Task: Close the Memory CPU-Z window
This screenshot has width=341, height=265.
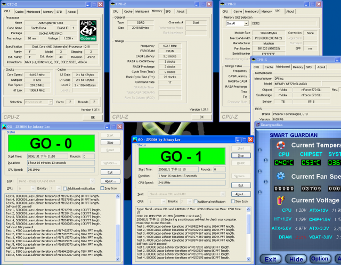Action: click(209, 4)
